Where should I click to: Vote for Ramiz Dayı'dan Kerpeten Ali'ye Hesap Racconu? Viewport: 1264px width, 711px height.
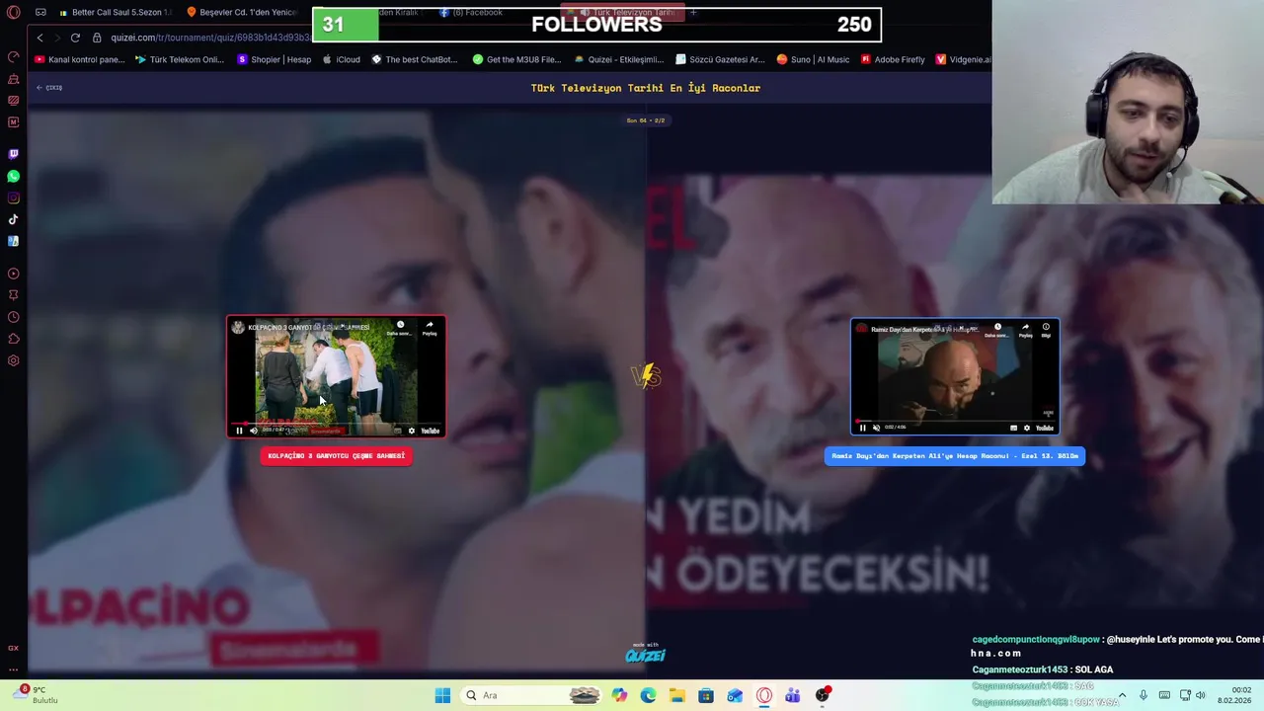pos(955,456)
